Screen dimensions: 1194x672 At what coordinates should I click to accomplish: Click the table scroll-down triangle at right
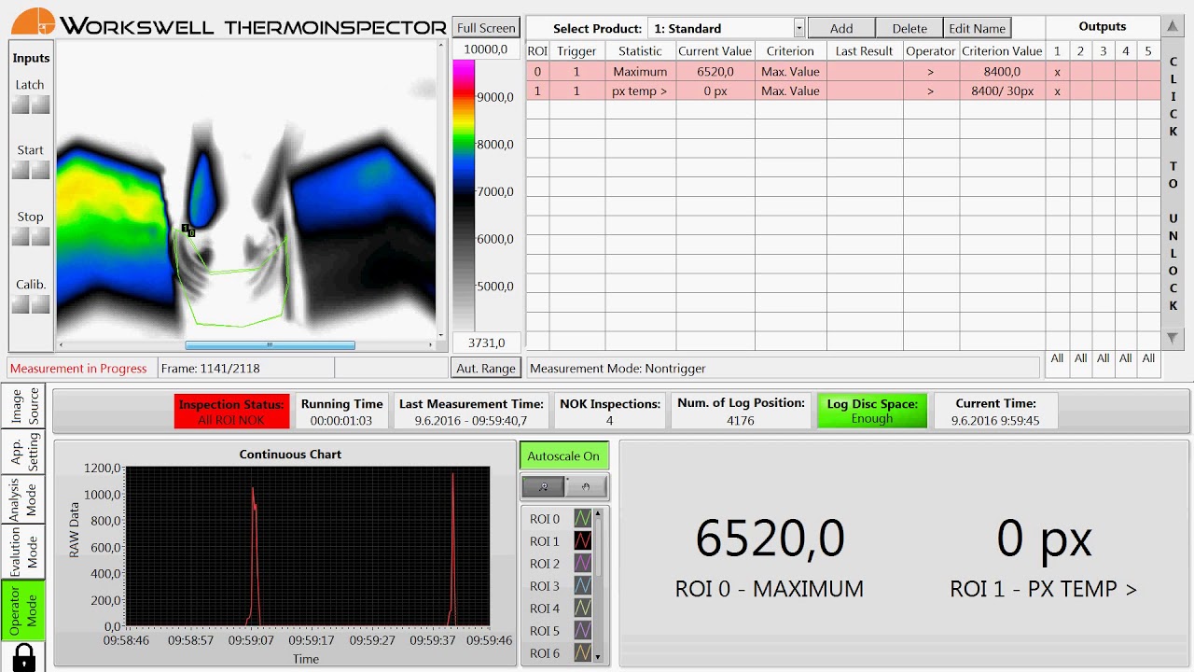coord(1173,338)
